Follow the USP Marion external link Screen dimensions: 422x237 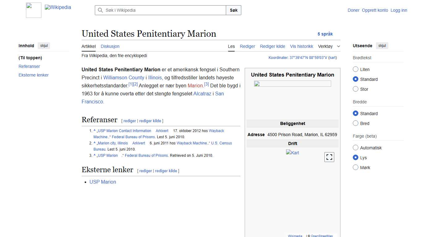[103, 182]
